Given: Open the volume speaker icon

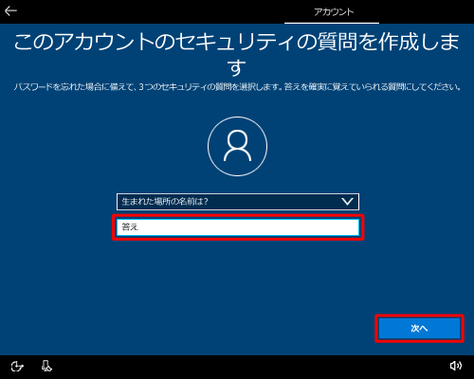Looking at the screenshot, I should pyautogui.click(x=455, y=366).
